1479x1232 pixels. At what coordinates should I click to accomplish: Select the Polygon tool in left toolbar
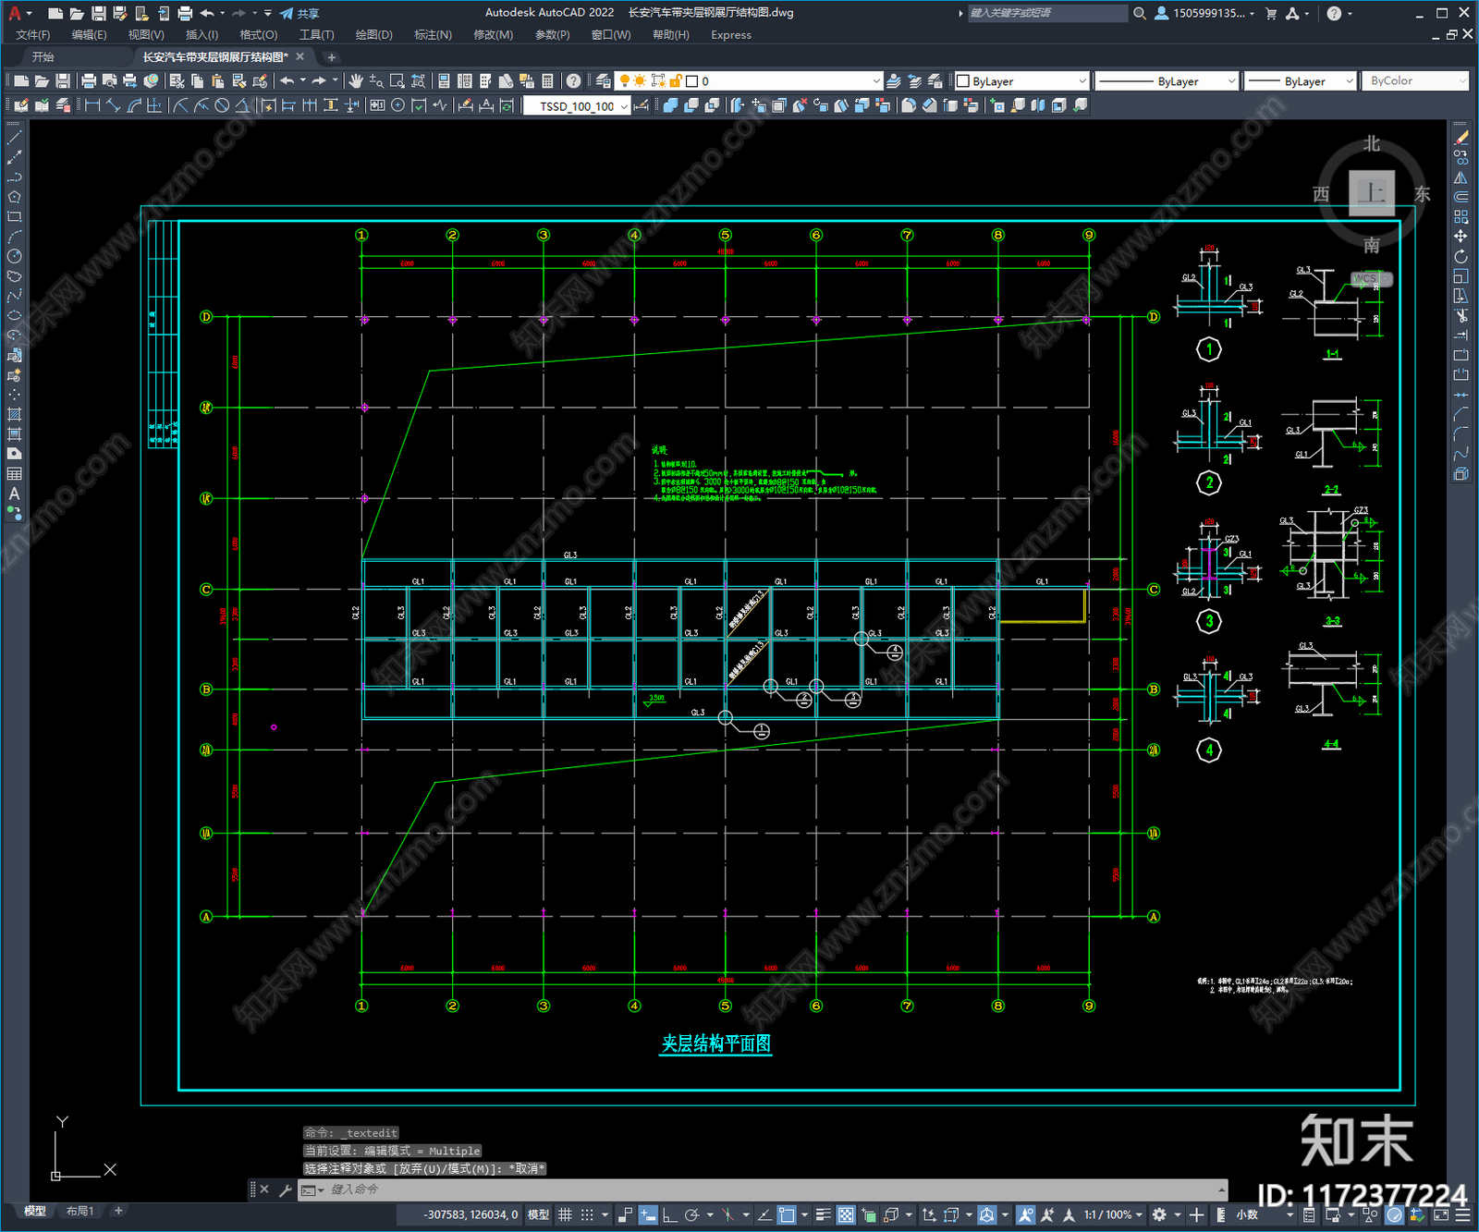(14, 197)
